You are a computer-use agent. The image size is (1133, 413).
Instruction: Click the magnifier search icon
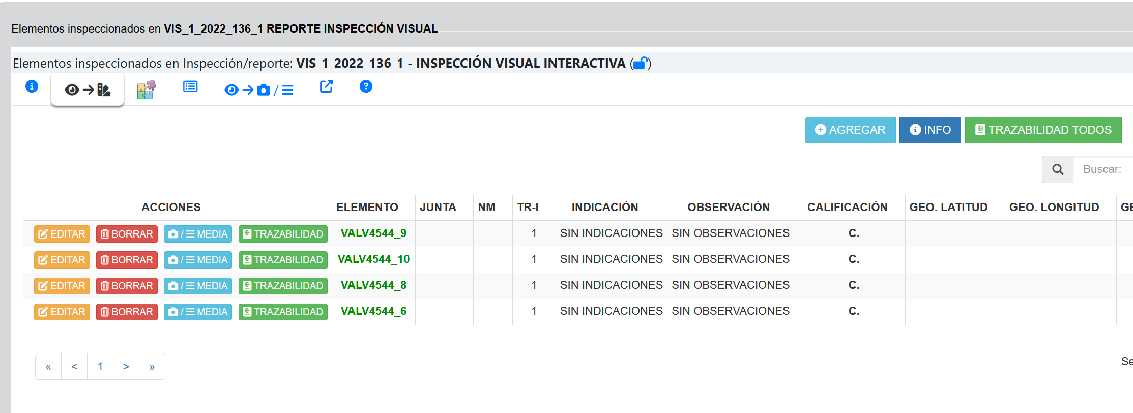click(x=1058, y=169)
